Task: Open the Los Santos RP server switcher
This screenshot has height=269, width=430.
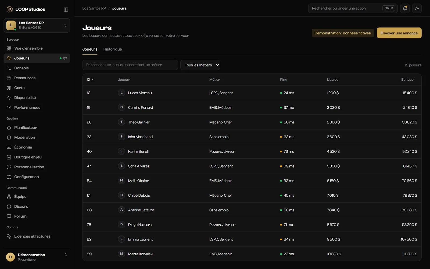Action: click(37, 25)
